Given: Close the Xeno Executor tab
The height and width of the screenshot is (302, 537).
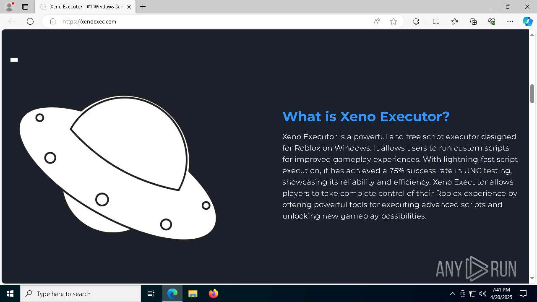Looking at the screenshot, I should point(129,7).
